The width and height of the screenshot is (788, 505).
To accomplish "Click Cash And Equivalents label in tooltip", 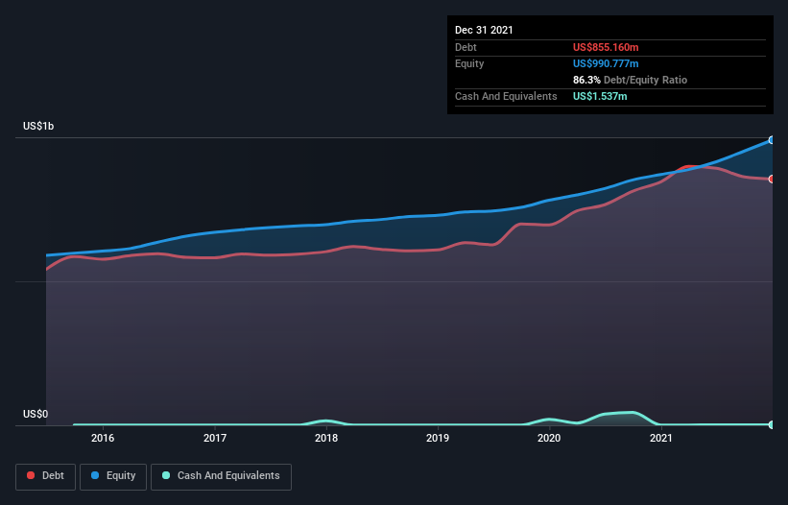I will (506, 96).
